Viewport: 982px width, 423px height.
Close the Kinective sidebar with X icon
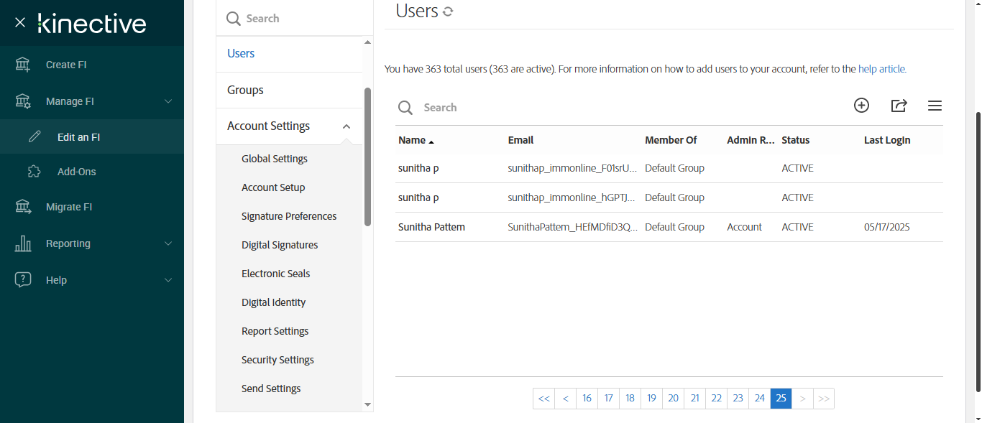tap(20, 22)
